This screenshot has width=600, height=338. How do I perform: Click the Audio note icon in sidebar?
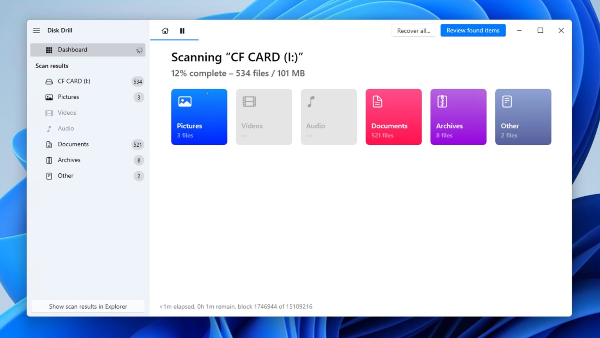coord(49,129)
